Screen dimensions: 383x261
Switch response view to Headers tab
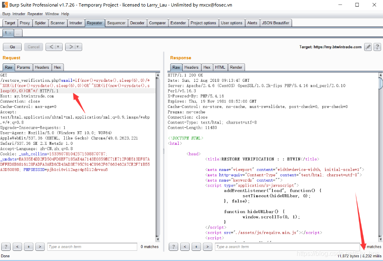(x=191, y=67)
